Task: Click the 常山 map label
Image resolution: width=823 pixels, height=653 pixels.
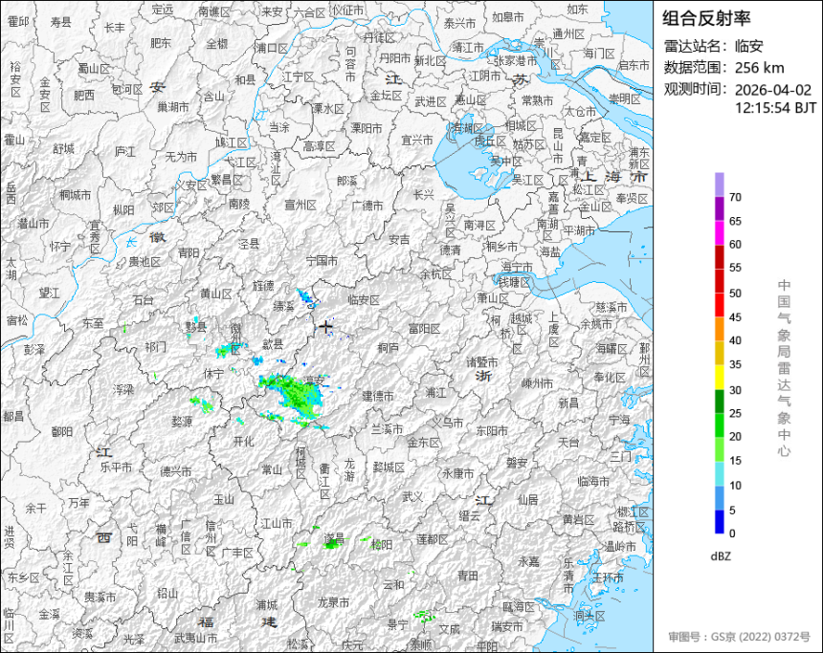Action: 272,469
